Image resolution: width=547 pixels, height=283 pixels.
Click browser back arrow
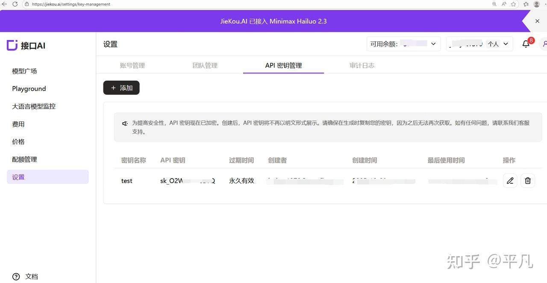(x=5, y=4)
